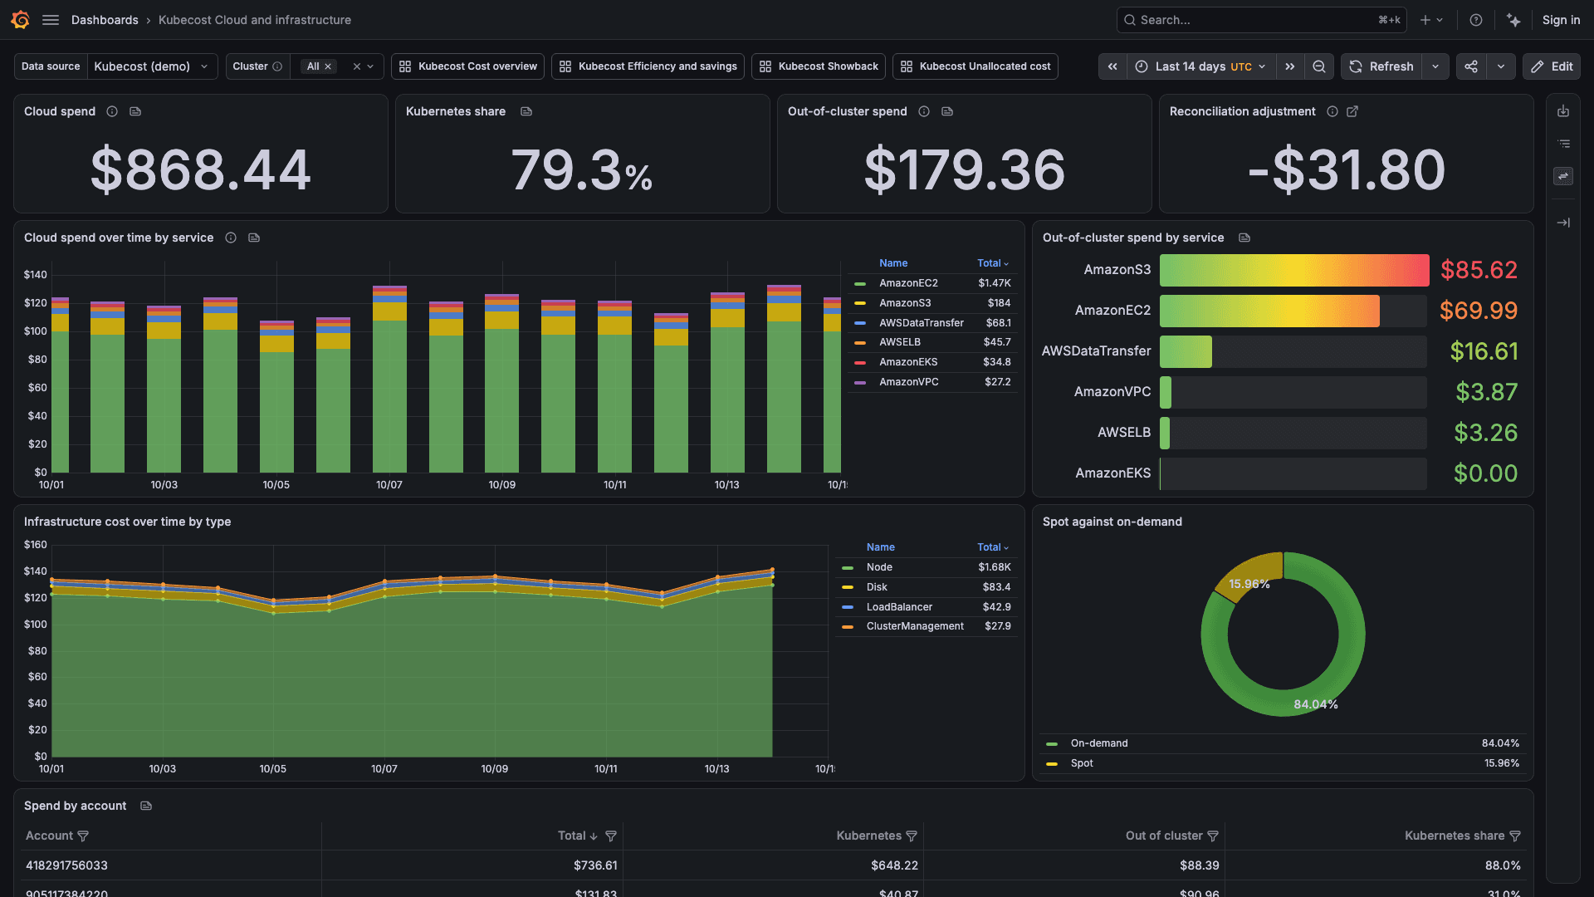The height and width of the screenshot is (897, 1594).
Task: Zoom out the time range
Action: coord(1319,66)
